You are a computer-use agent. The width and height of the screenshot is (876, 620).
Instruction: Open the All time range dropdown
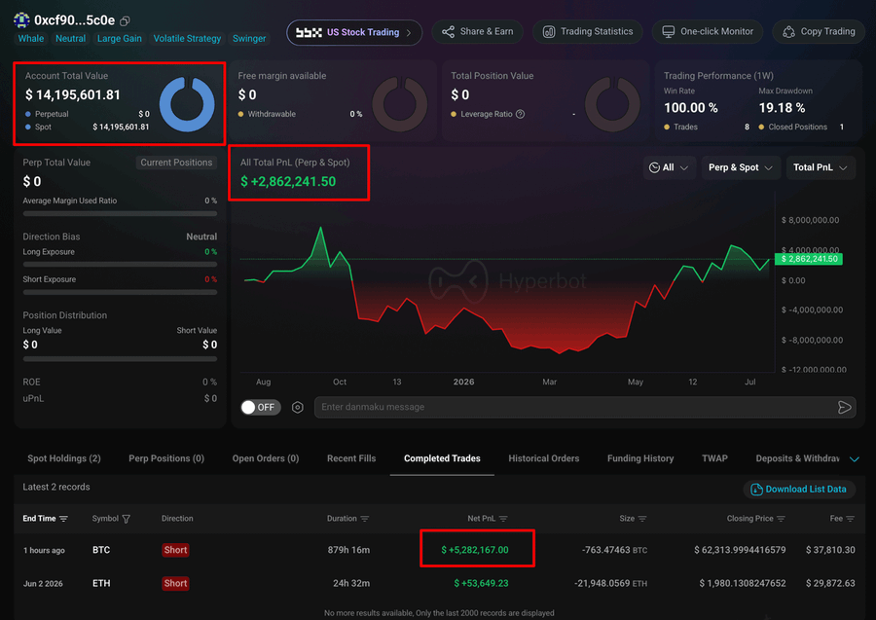669,167
